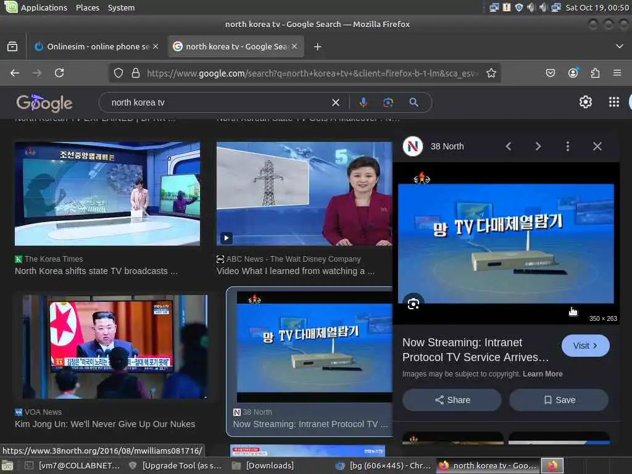Open the Upgrade Tool taskbar item
632x474 pixels.
[175, 465]
